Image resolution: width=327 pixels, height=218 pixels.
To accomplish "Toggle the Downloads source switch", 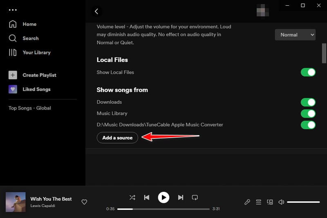I will tap(308, 102).
